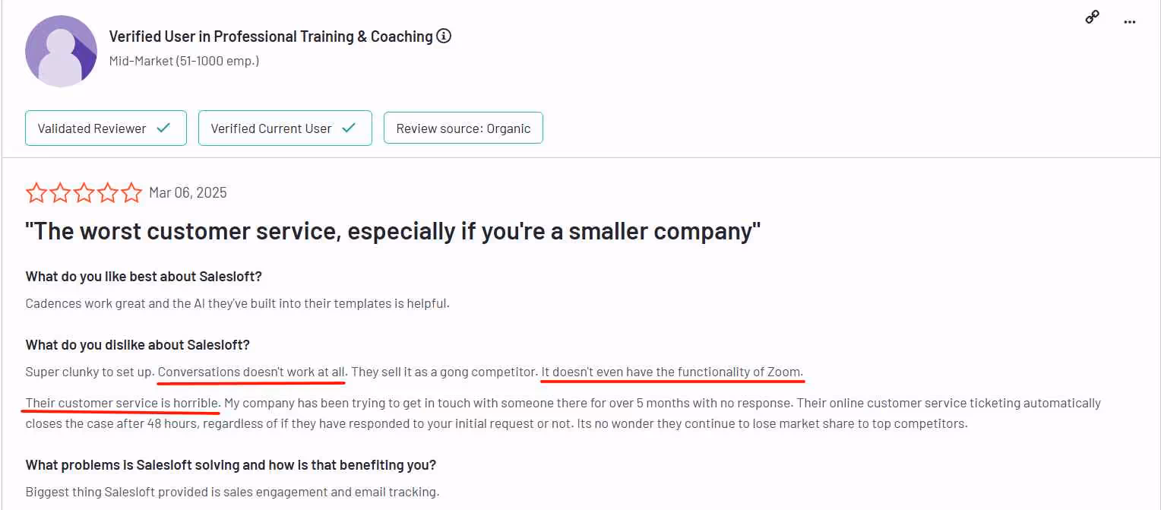Click the reviewer avatar image
The height and width of the screenshot is (510, 1161).
click(x=61, y=50)
